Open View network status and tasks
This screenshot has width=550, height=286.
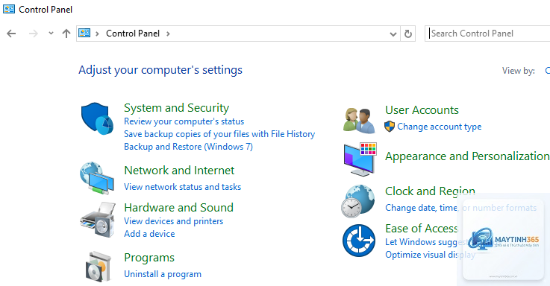click(x=182, y=187)
